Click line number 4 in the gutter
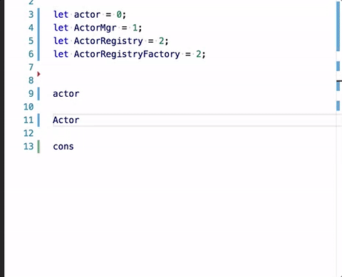Image resolution: width=342 pixels, height=277 pixels. pyautogui.click(x=31, y=28)
